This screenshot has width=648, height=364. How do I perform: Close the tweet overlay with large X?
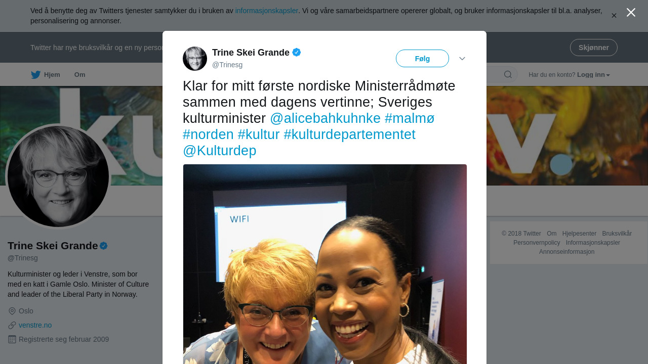631,13
